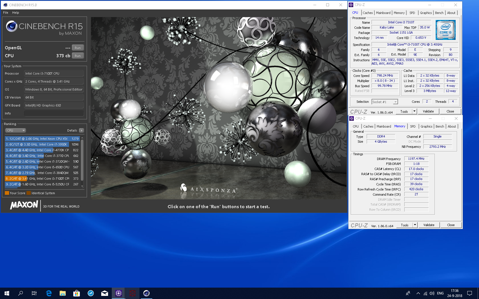Show hidden system tray icons
This screenshot has width=479, height=299.
coord(418,293)
